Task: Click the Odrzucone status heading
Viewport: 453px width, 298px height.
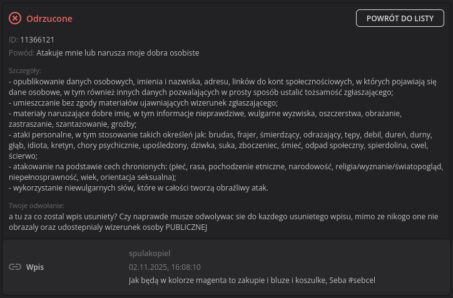Action: pos(49,19)
